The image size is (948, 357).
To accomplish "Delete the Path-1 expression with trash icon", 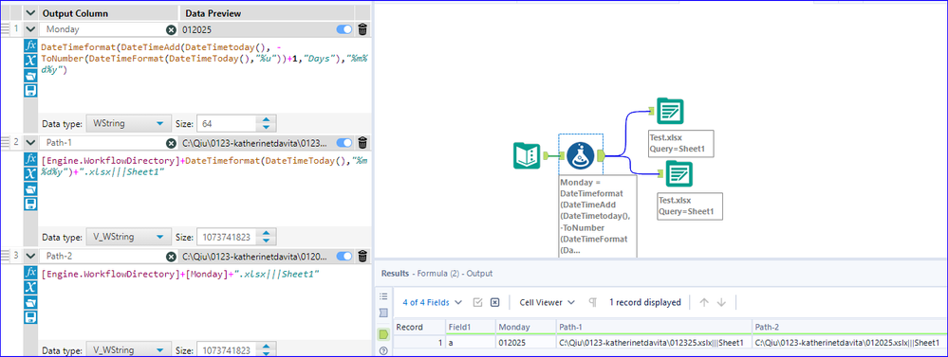I will coord(362,143).
